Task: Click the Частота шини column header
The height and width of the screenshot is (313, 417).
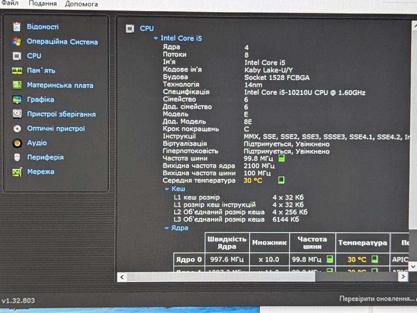Action: (x=312, y=243)
